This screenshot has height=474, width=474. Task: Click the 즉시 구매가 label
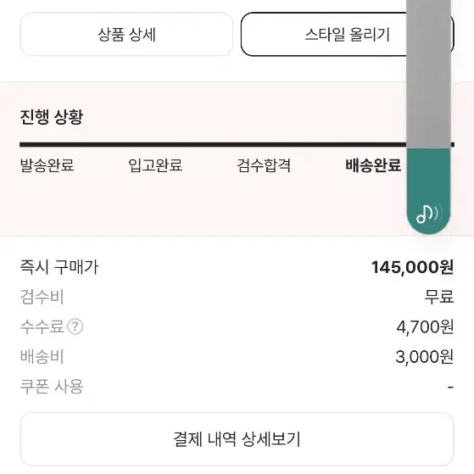(59, 267)
